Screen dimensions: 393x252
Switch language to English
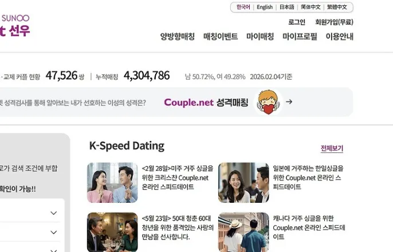click(265, 7)
